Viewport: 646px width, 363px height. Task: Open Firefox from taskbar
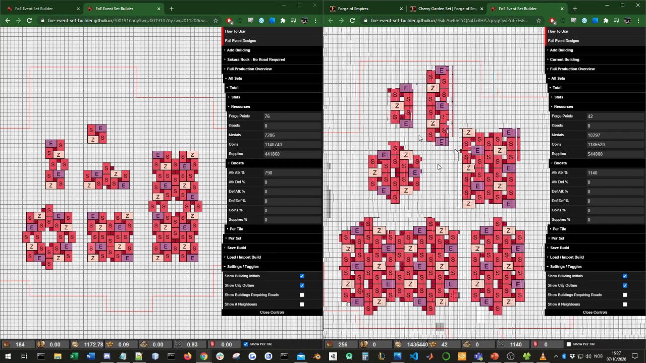click(187, 356)
